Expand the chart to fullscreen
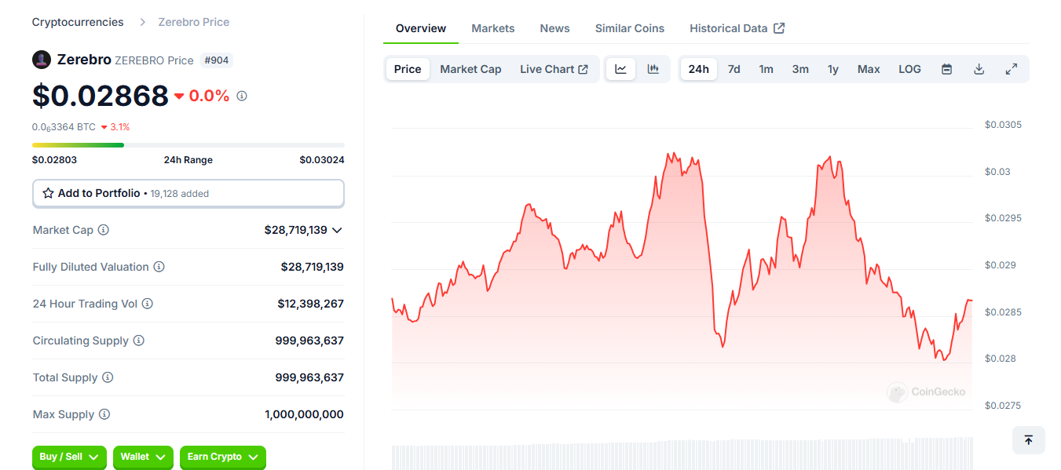Screen dimensions: 1061x470 pos(1012,69)
